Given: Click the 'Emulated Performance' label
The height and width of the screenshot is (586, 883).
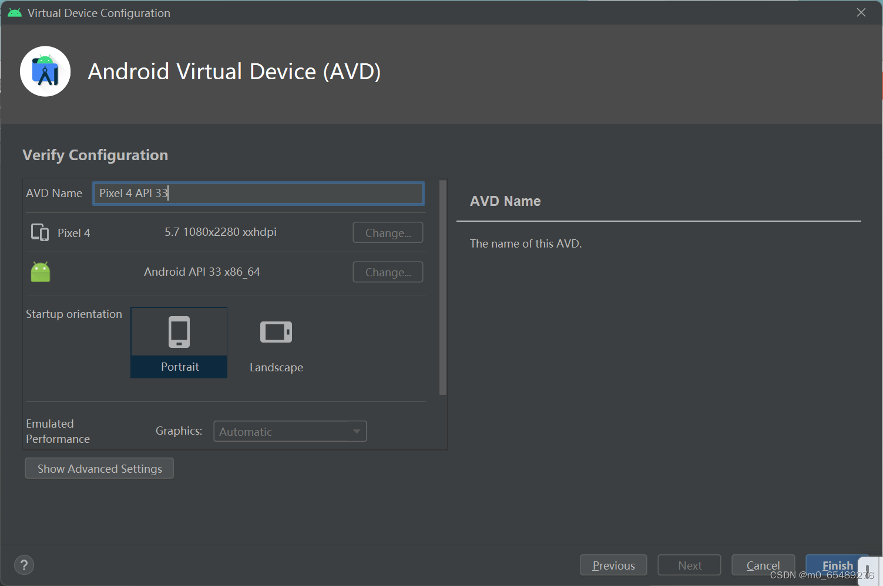Looking at the screenshot, I should [58, 431].
